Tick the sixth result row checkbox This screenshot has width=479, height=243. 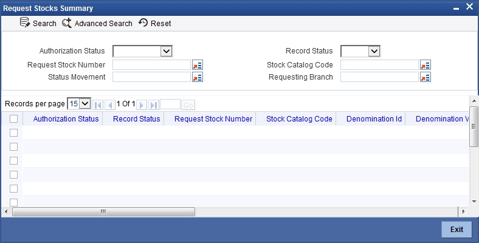click(x=13, y=202)
